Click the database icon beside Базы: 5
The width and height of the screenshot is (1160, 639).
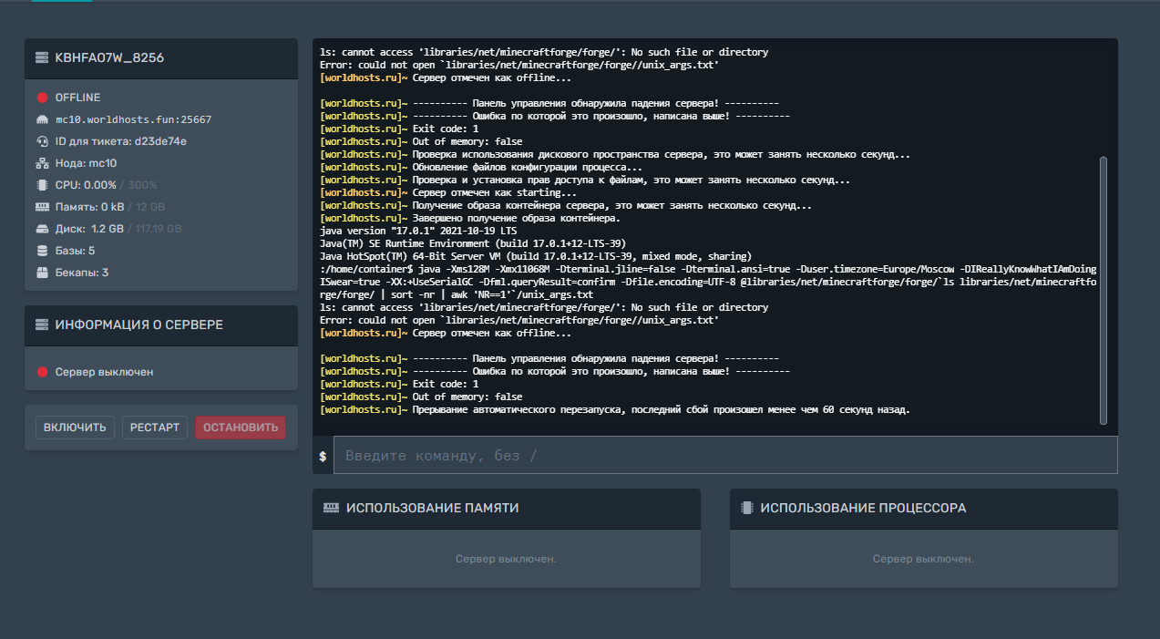(42, 251)
